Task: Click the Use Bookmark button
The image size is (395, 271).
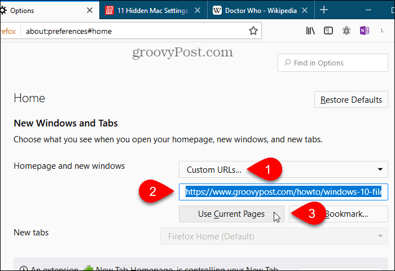Action: pyautogui.click(x=339, y=214)
